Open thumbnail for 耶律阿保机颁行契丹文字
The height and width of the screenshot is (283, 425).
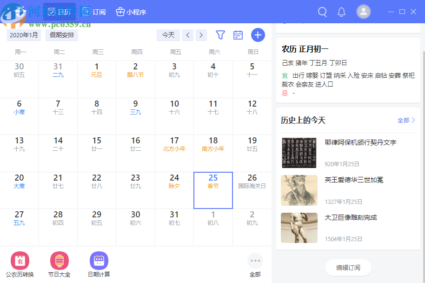click(x=299, y=153)
